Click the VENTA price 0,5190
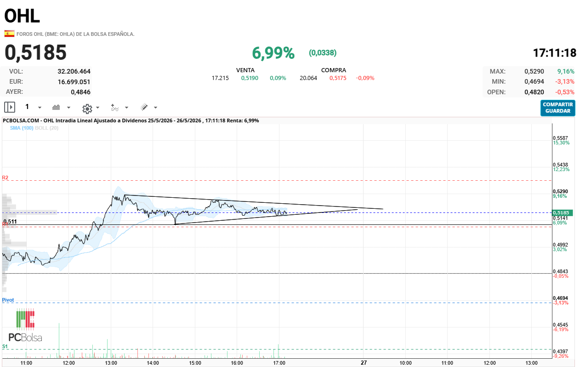Screen dimensions: 580x367 (250, 78)
